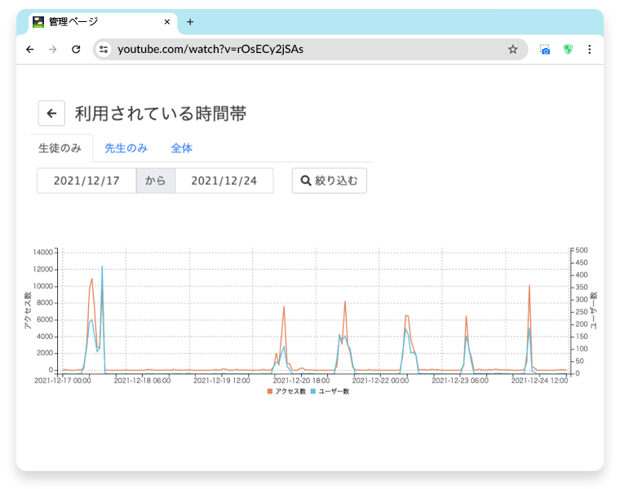Click x-axis label 2021-12-19 12:00
Viewport: 620px width, 489px height.
(222, 381)
